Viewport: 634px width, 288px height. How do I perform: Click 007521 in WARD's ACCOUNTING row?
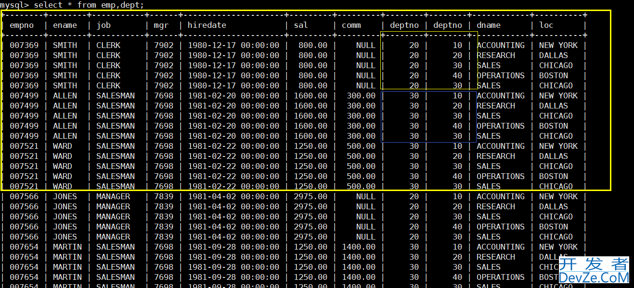[x=24, y=146]
